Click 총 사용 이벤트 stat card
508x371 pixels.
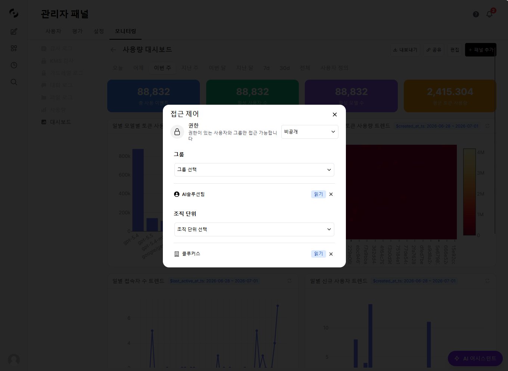point(154,96)
